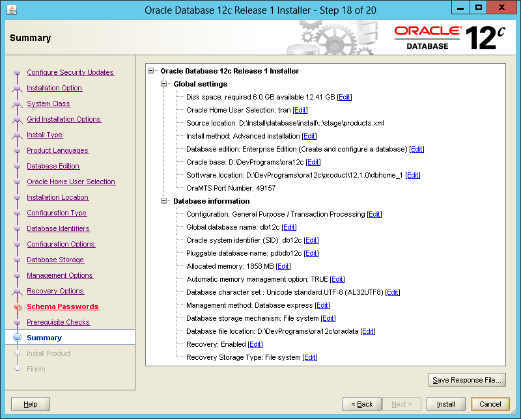The image size is (521, 419).
Task: Open the Management Options step
Action: click(60, 275)
